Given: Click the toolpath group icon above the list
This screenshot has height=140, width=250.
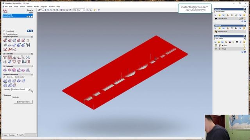Looking at the screenshot, I should 5,11.
